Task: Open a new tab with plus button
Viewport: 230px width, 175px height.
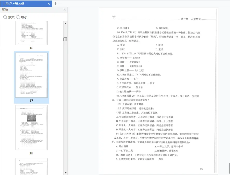Action: coord(55,4)
